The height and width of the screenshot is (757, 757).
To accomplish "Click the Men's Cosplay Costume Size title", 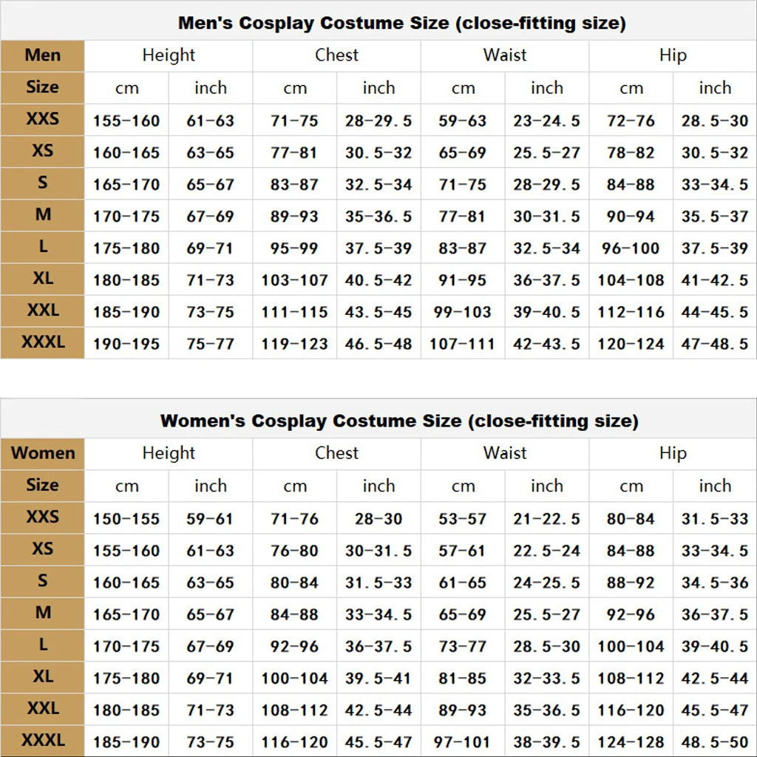I will coord(401,23).
